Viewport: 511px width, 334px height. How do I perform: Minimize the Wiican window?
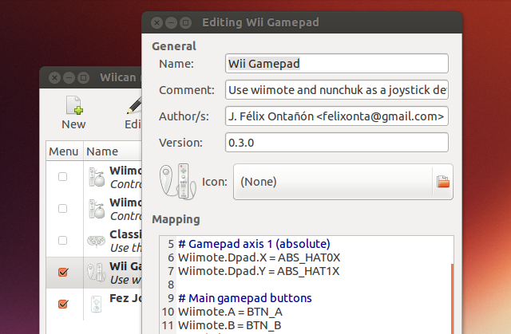(x=69, y=78)
